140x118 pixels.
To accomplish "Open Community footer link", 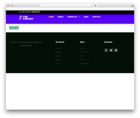I will pos(84,52).
